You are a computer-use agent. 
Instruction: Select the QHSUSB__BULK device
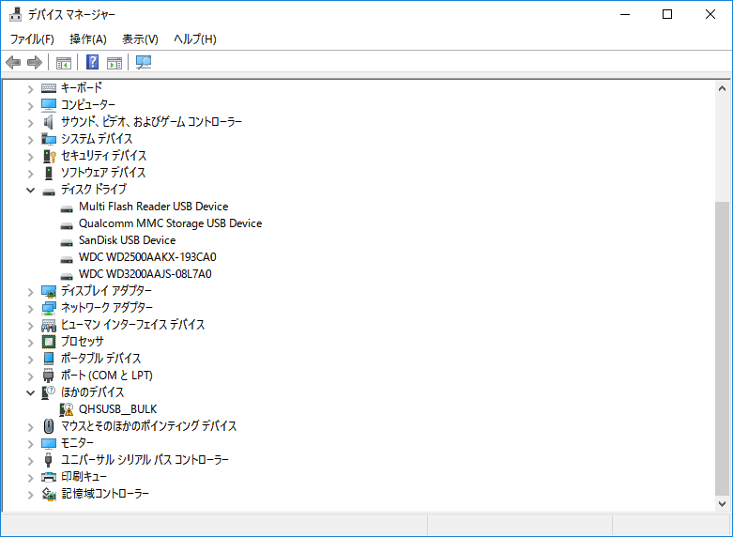click(x=118, y=409)
